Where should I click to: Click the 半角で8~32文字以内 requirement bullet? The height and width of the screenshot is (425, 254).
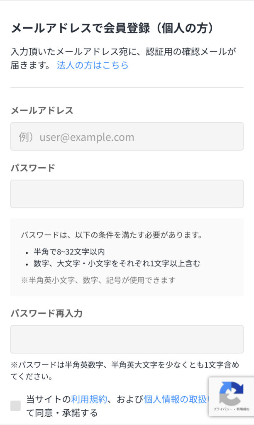[69, 252]
